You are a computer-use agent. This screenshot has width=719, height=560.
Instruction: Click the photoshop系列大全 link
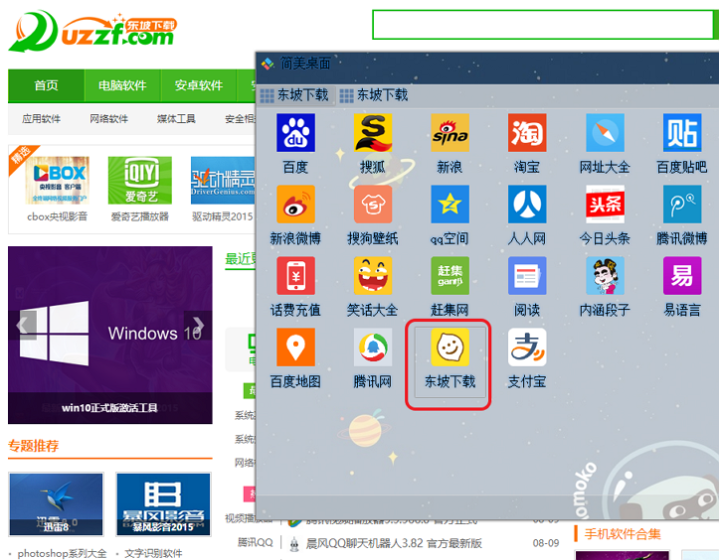click(62, 554)
